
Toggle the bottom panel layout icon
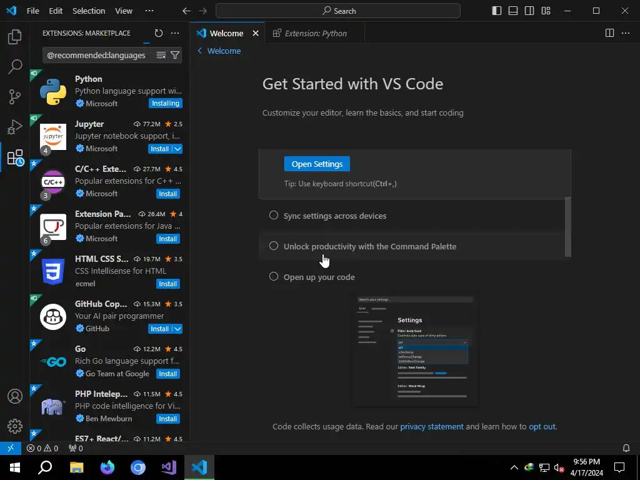tap(513, 11)
